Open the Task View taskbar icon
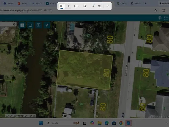The height and width of the screenshot is (127, 169). pyautogui.click(x=84, y=123)
